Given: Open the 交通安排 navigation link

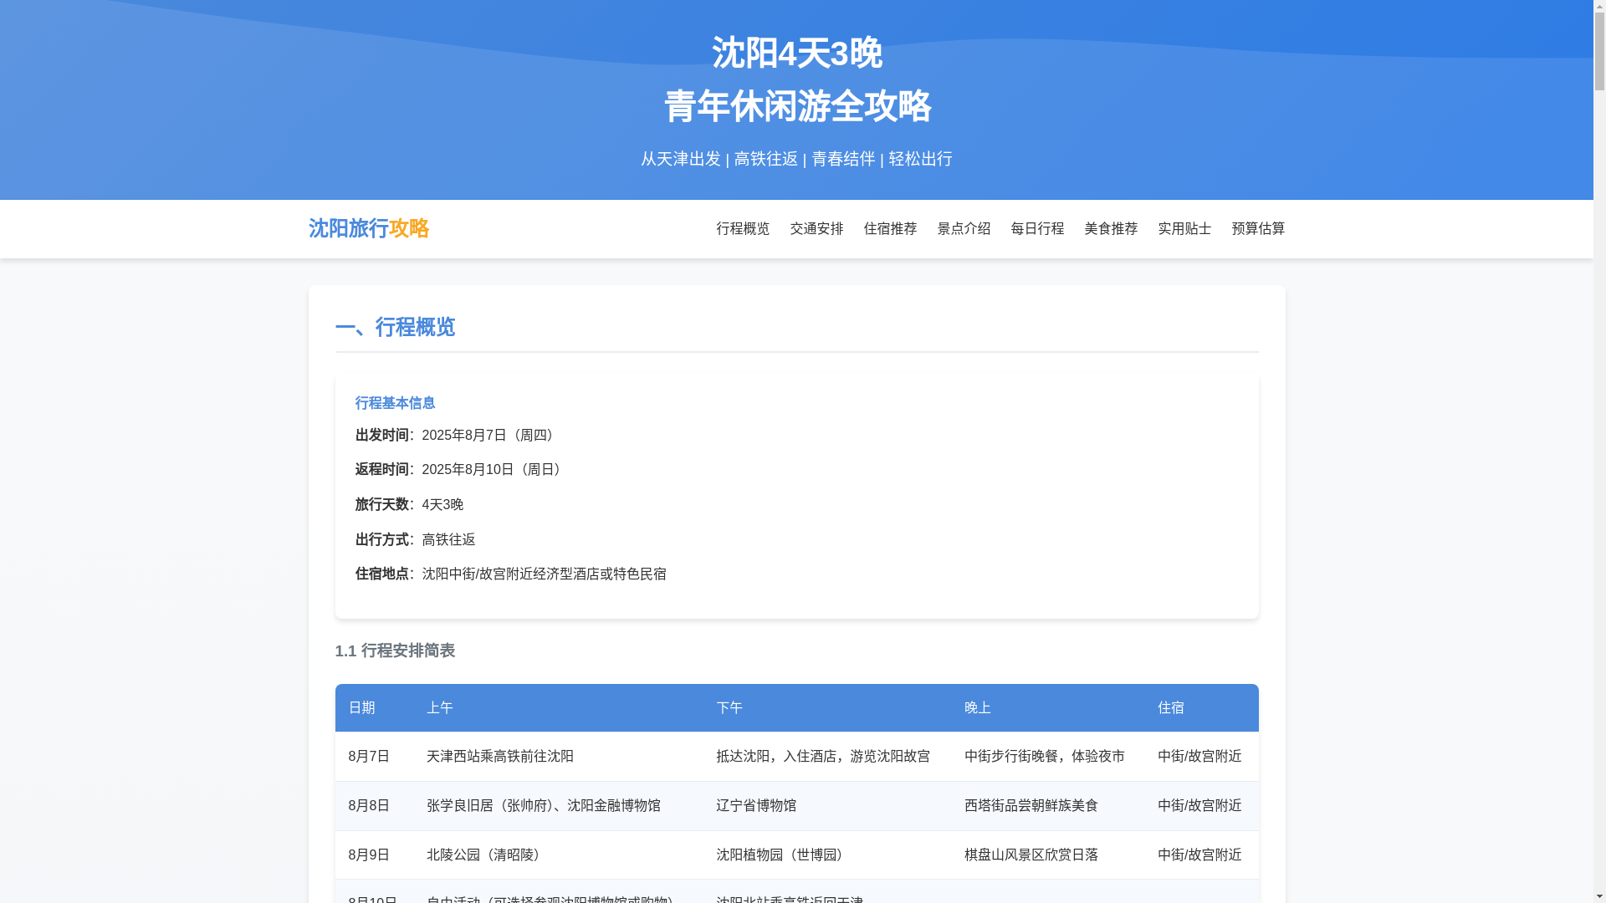Looking at the screenshot, I should (x=816, y=228).
